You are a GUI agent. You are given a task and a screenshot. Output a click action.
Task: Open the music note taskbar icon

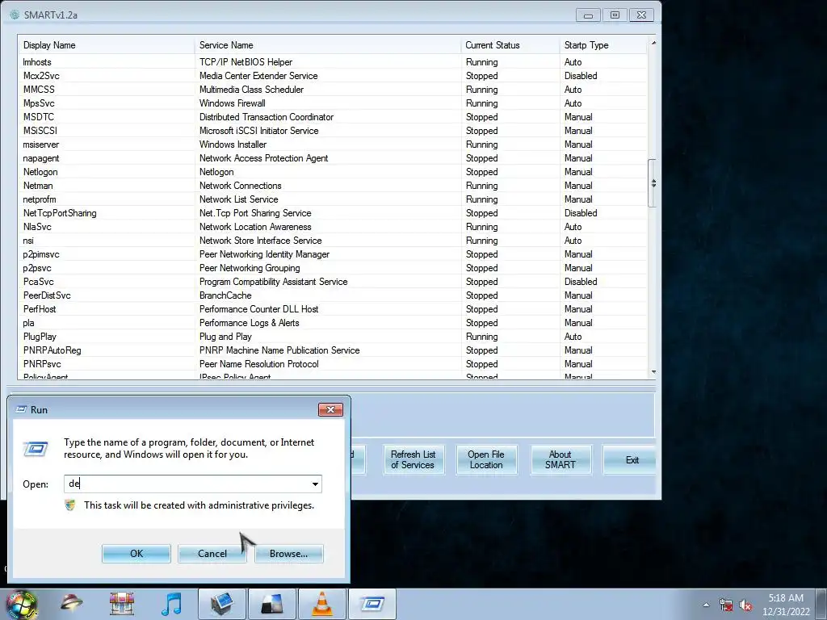click(x=171, y=604)
